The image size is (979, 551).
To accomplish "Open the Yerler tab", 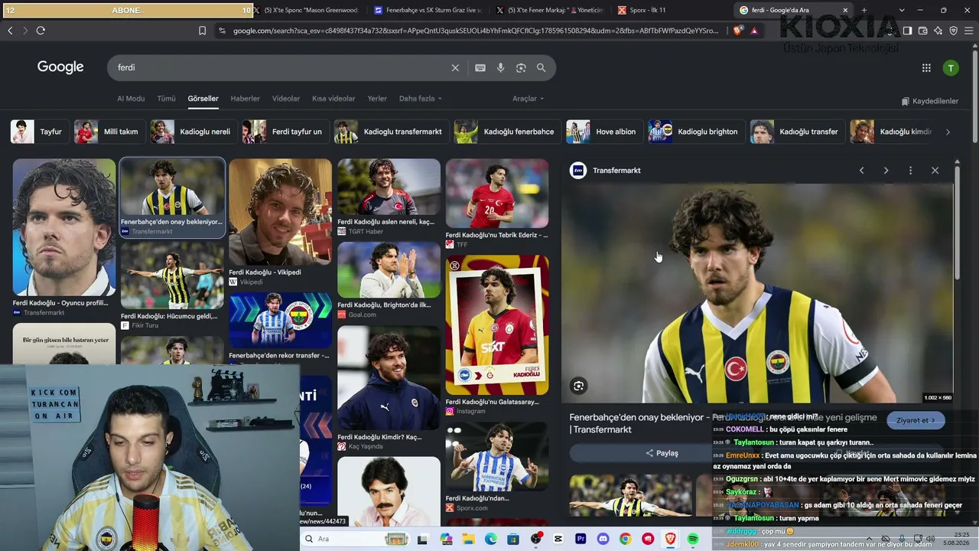I will coord(377,99).
